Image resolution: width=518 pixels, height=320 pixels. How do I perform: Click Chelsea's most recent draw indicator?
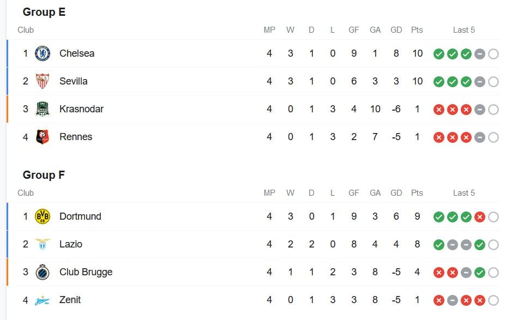click(x=480, y=54)
